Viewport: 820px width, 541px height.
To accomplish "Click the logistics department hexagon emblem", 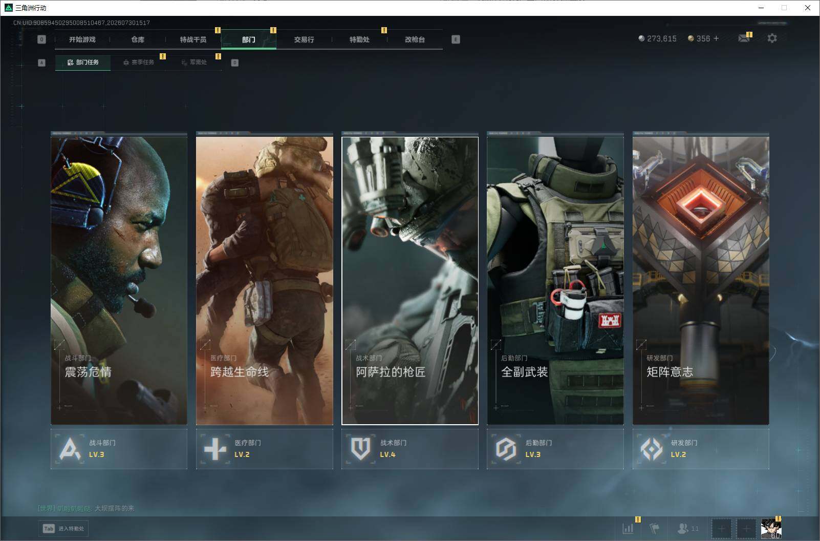I will (x=506, y=449).
